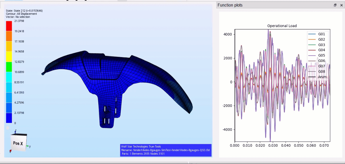Image resolution: width=345 pixels, height=164 pixels.
Task: Click the 0.050 x-axis tick label
Action: [x=298, y=146]
